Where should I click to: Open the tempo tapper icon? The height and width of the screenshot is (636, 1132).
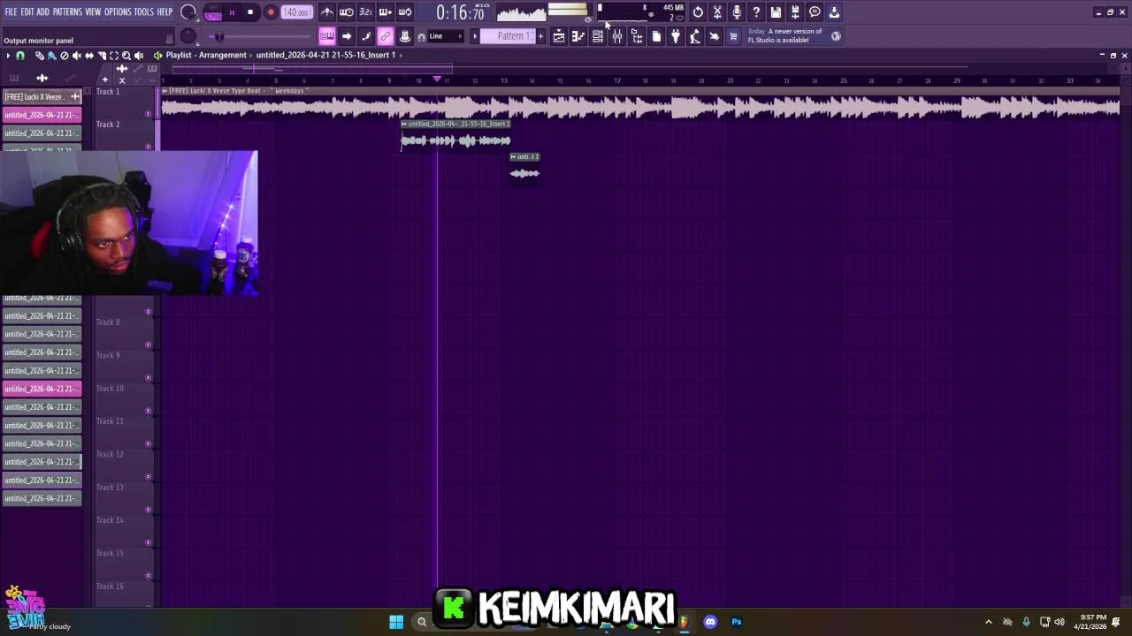[x=695, y=36]
